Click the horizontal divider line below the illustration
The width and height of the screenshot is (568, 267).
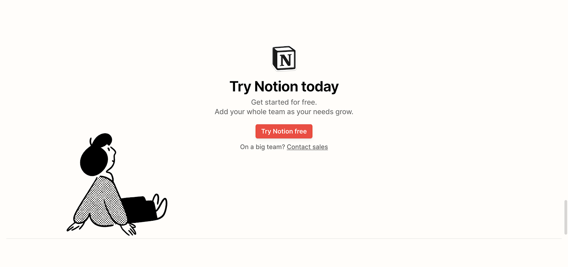click(x=284, y=239)
